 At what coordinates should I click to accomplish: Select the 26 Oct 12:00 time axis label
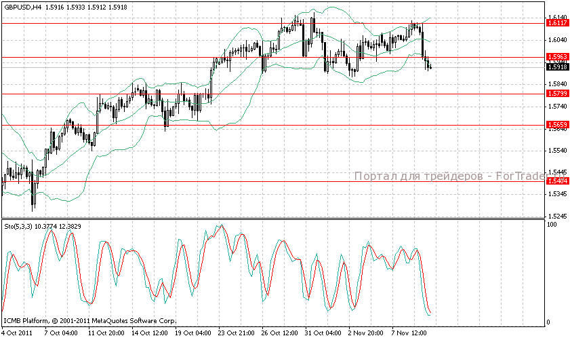coord(279,333)
